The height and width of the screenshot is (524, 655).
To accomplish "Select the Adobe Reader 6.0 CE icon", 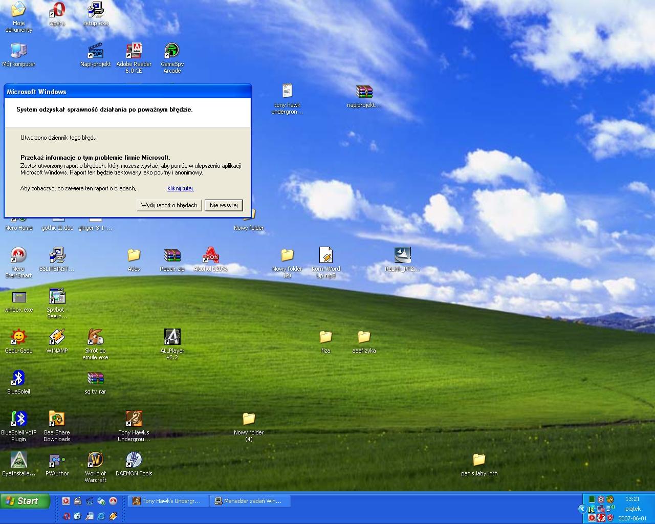I will tap(134, 58).
